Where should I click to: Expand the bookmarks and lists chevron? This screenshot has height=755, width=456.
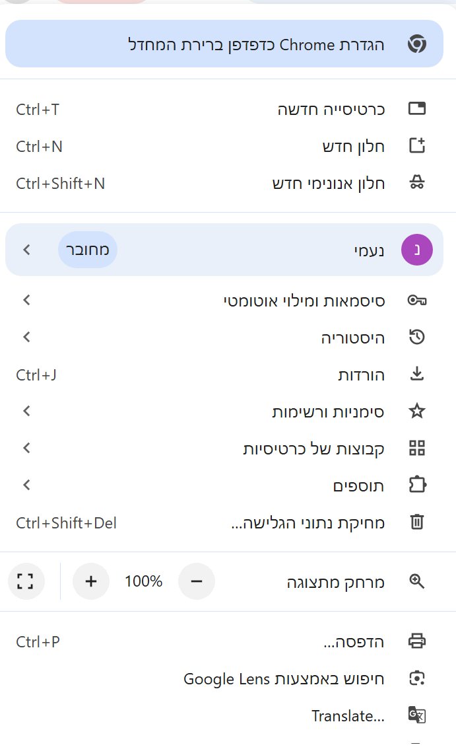(x=26, y=412)
